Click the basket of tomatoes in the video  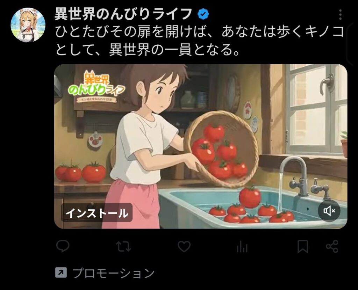[221, 150]
